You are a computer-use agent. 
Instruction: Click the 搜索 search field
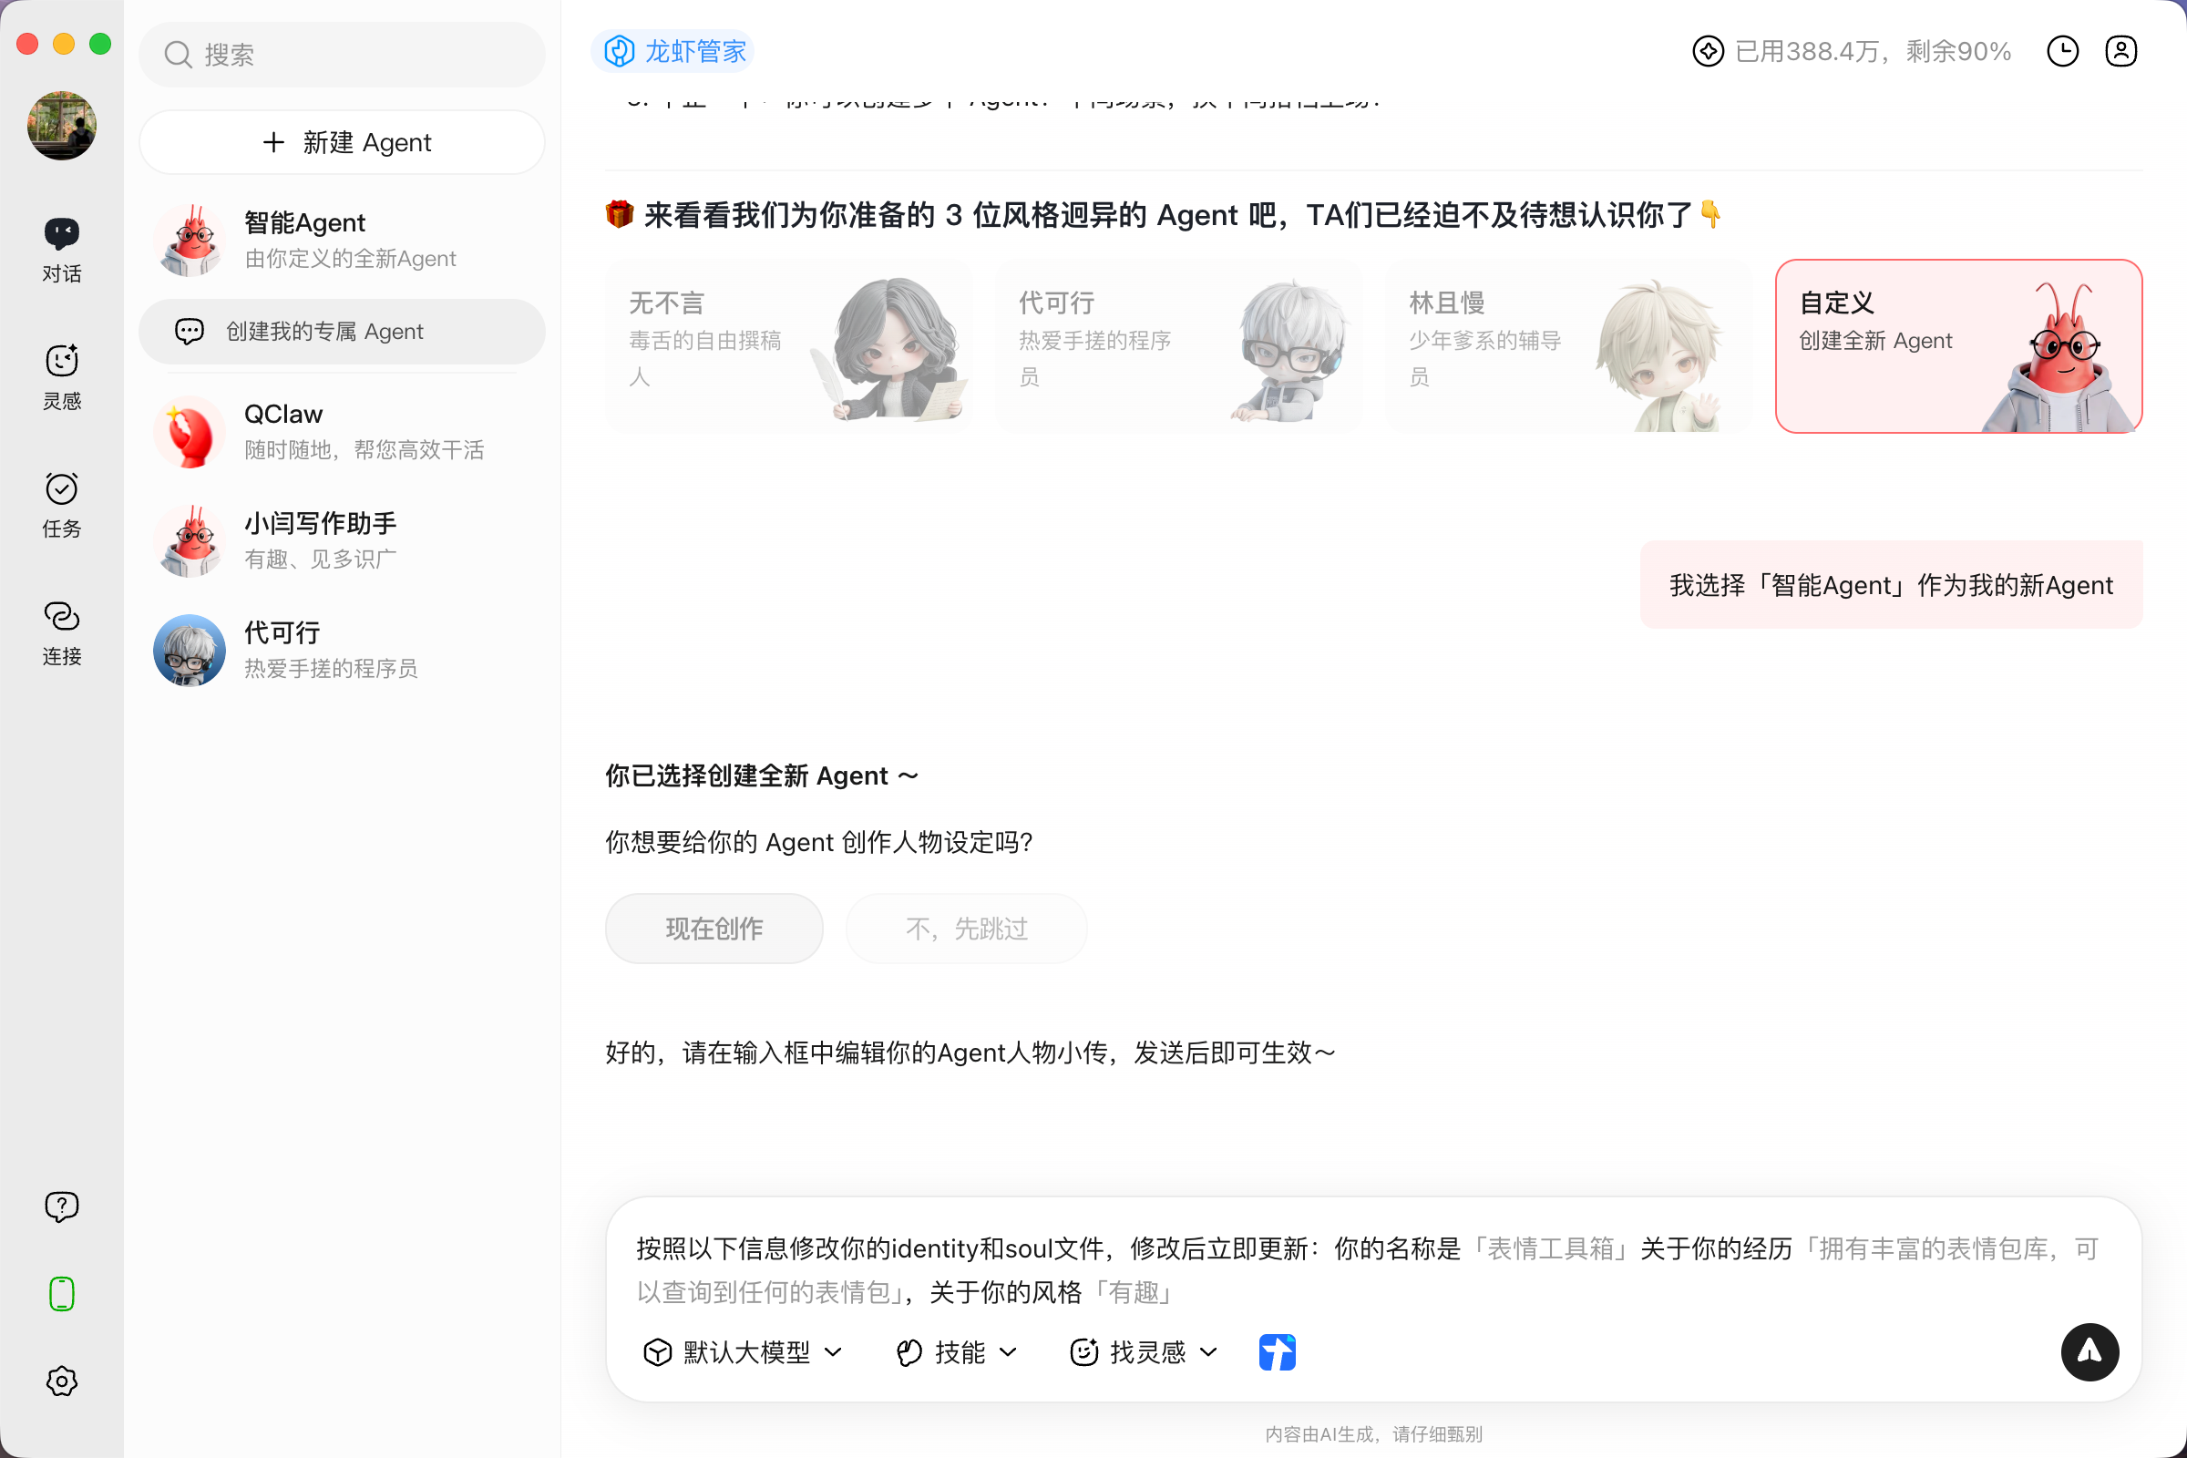click(341, 55)
